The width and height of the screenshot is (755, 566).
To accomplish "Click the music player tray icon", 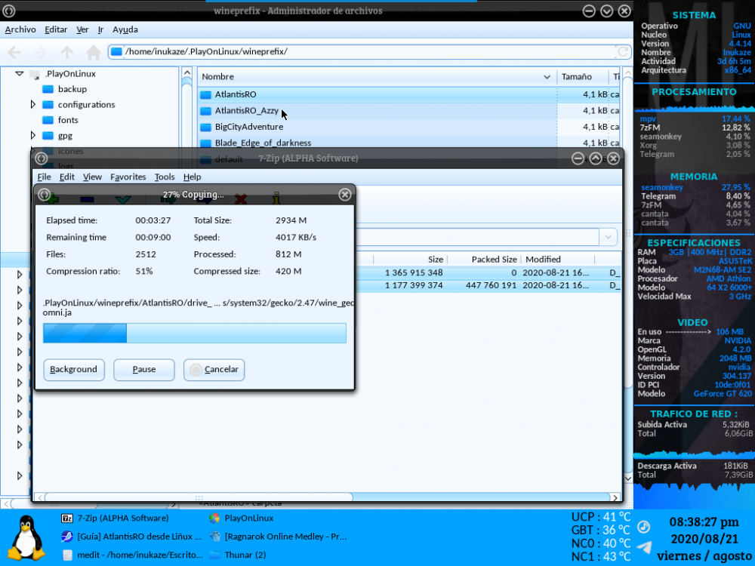I will pyautogui.click(x=644, y=526).
